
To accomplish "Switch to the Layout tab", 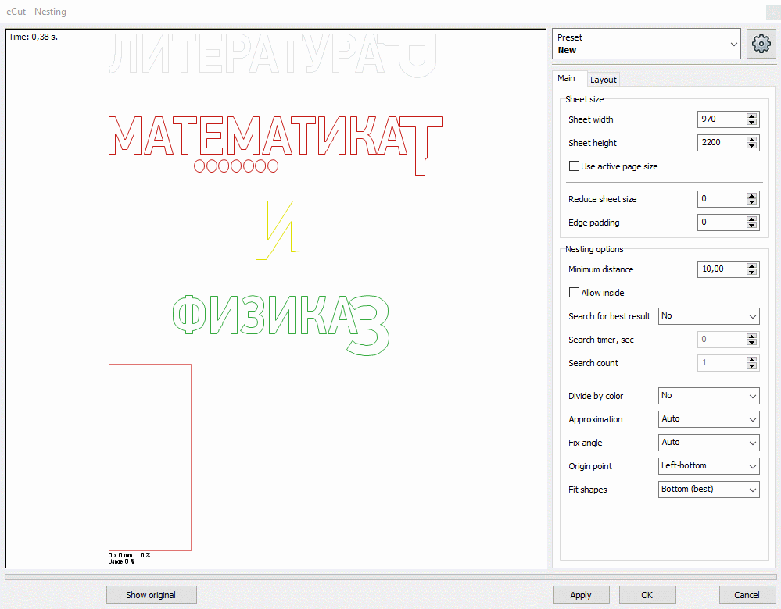I will pos(603,80).
